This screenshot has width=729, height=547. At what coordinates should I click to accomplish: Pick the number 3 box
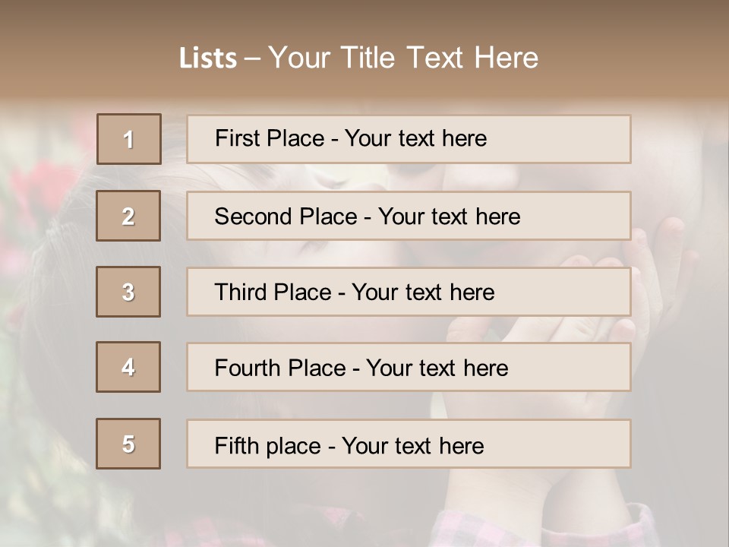[129, 292]
